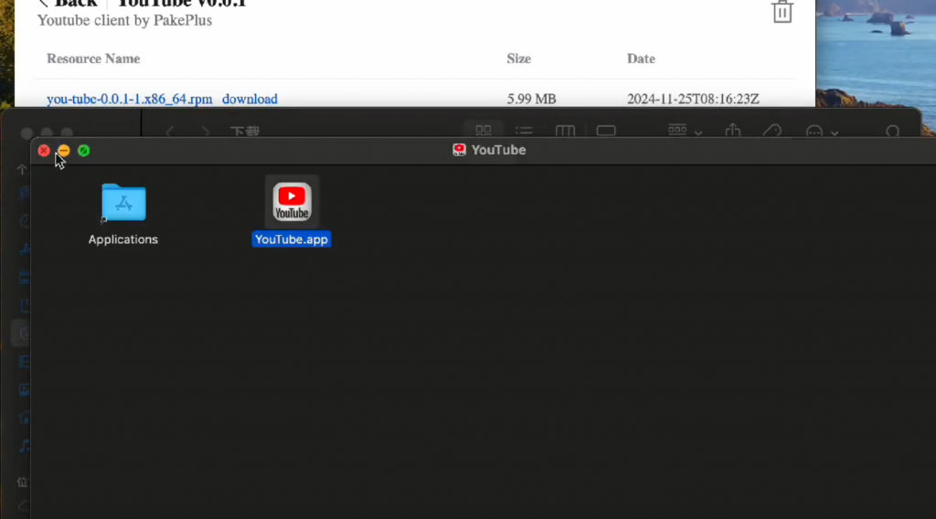936x519 pixels.
Task: Switch Finder to column view
Action: click(x=565, y=132)
